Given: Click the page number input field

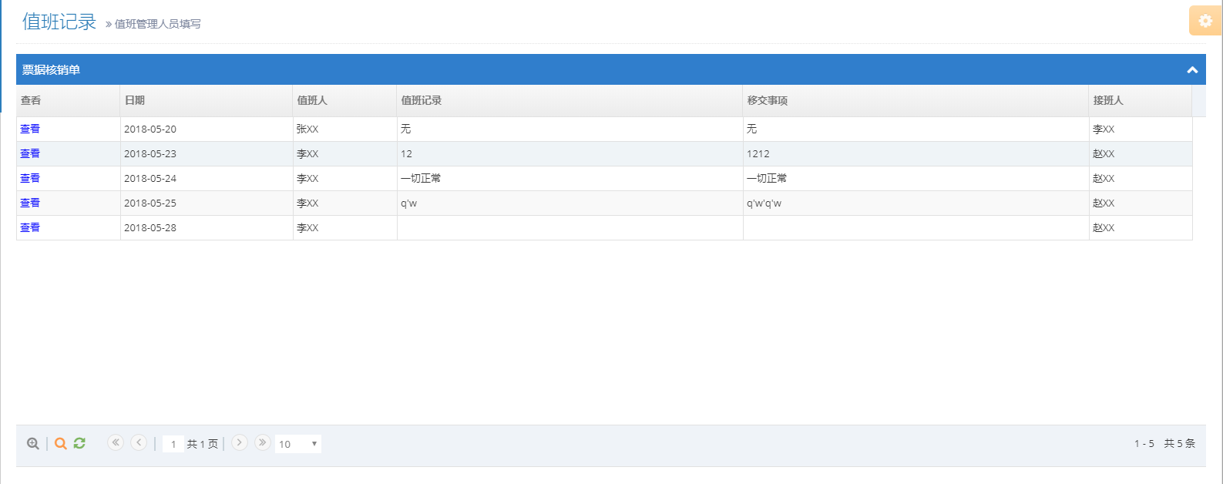Looking at the screenshot, I should coord(173,444).
